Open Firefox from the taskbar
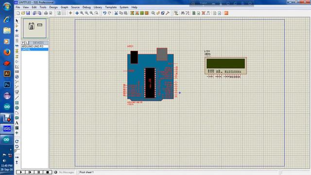Viewport: 311px width, 175px height. (7, 52)
